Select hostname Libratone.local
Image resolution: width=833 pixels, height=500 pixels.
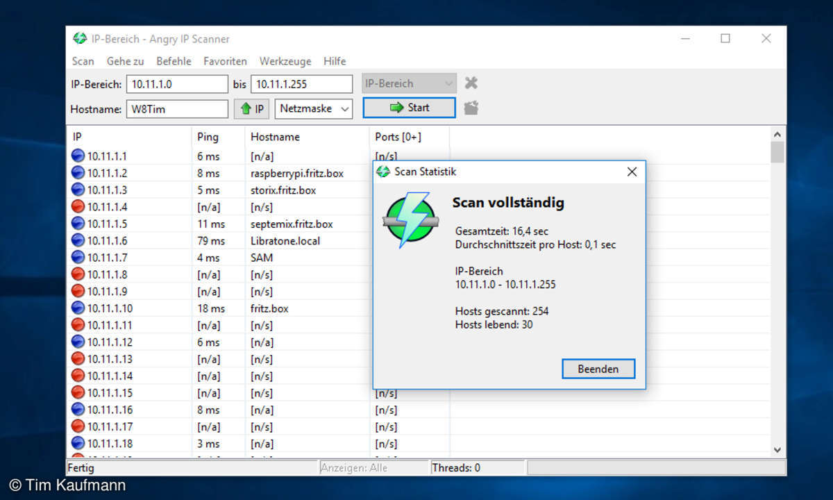(x=285, y=240)
